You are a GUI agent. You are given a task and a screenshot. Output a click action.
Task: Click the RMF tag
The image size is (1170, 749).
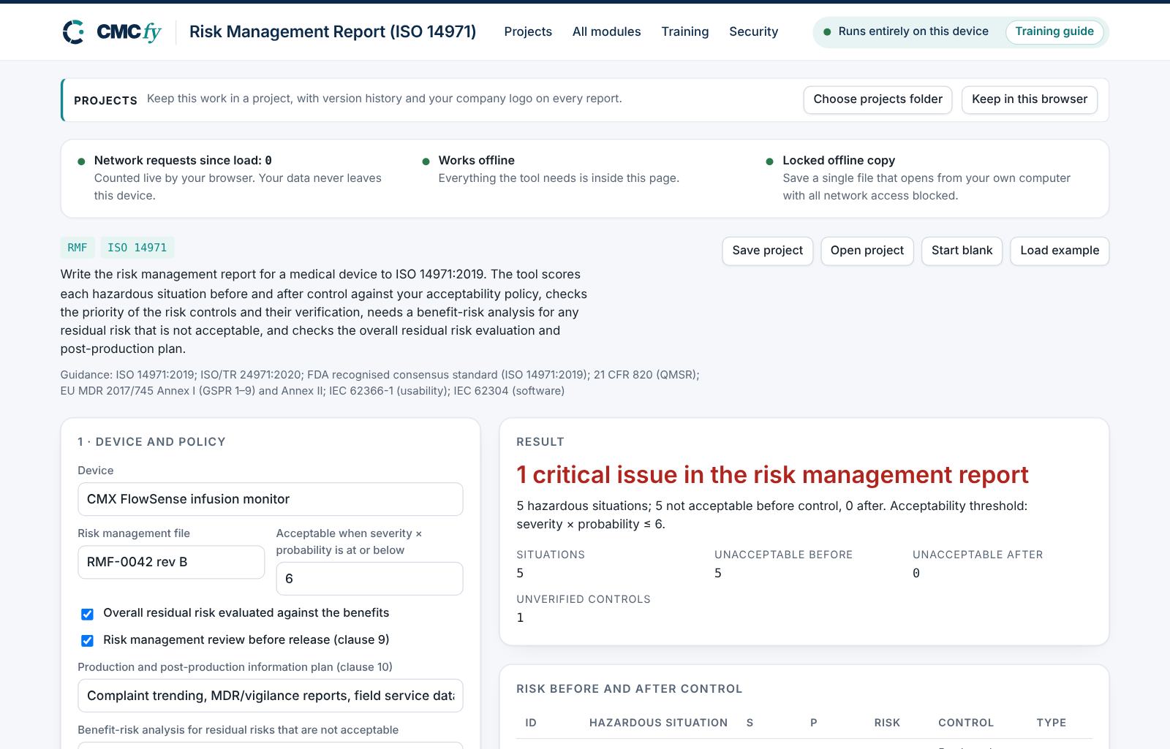[78, 248]
